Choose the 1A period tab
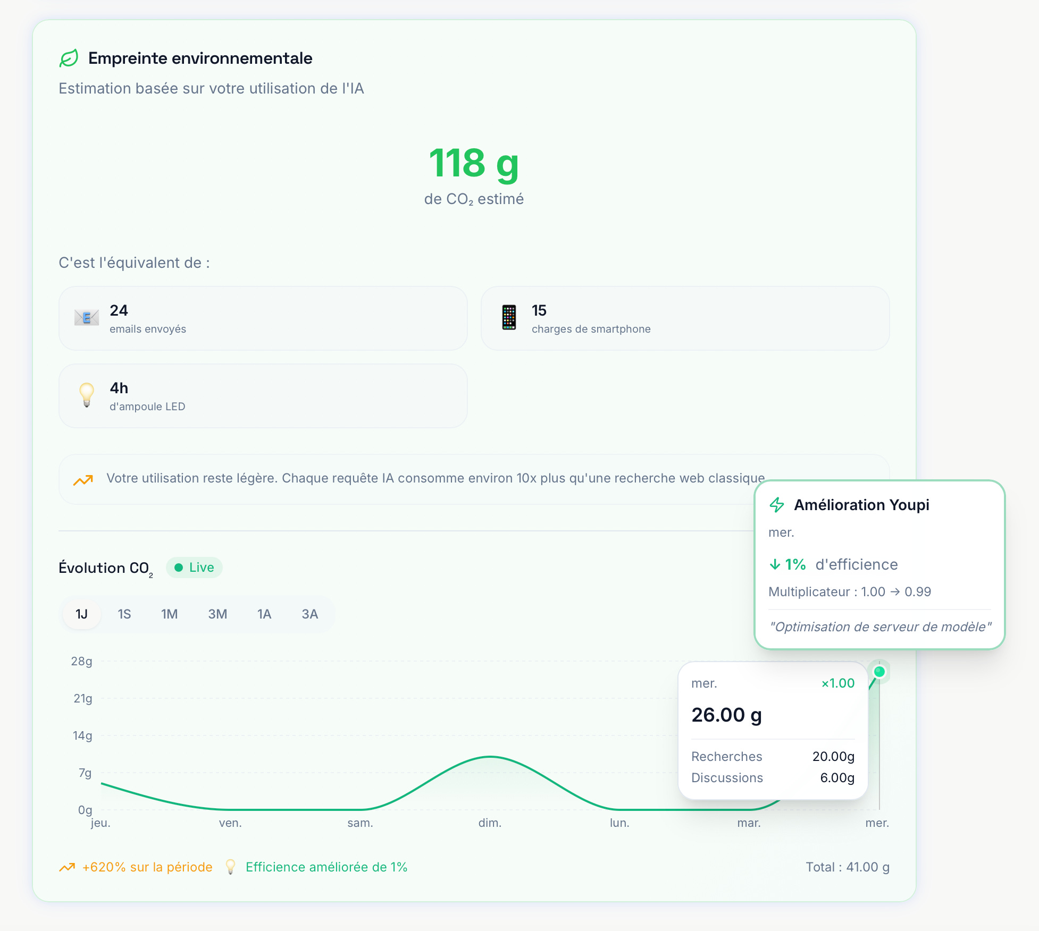This screenshot has width=1039, height=931. point(264,614)
